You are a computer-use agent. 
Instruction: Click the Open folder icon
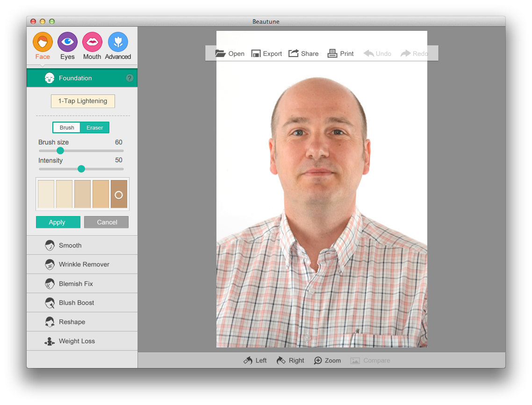click(221, 53)
